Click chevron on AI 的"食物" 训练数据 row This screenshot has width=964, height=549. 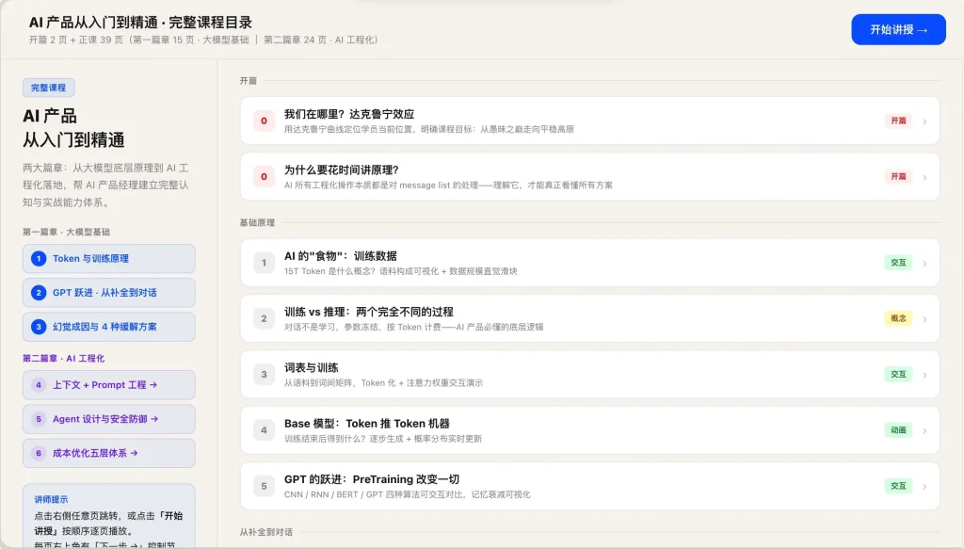point(924,263)
